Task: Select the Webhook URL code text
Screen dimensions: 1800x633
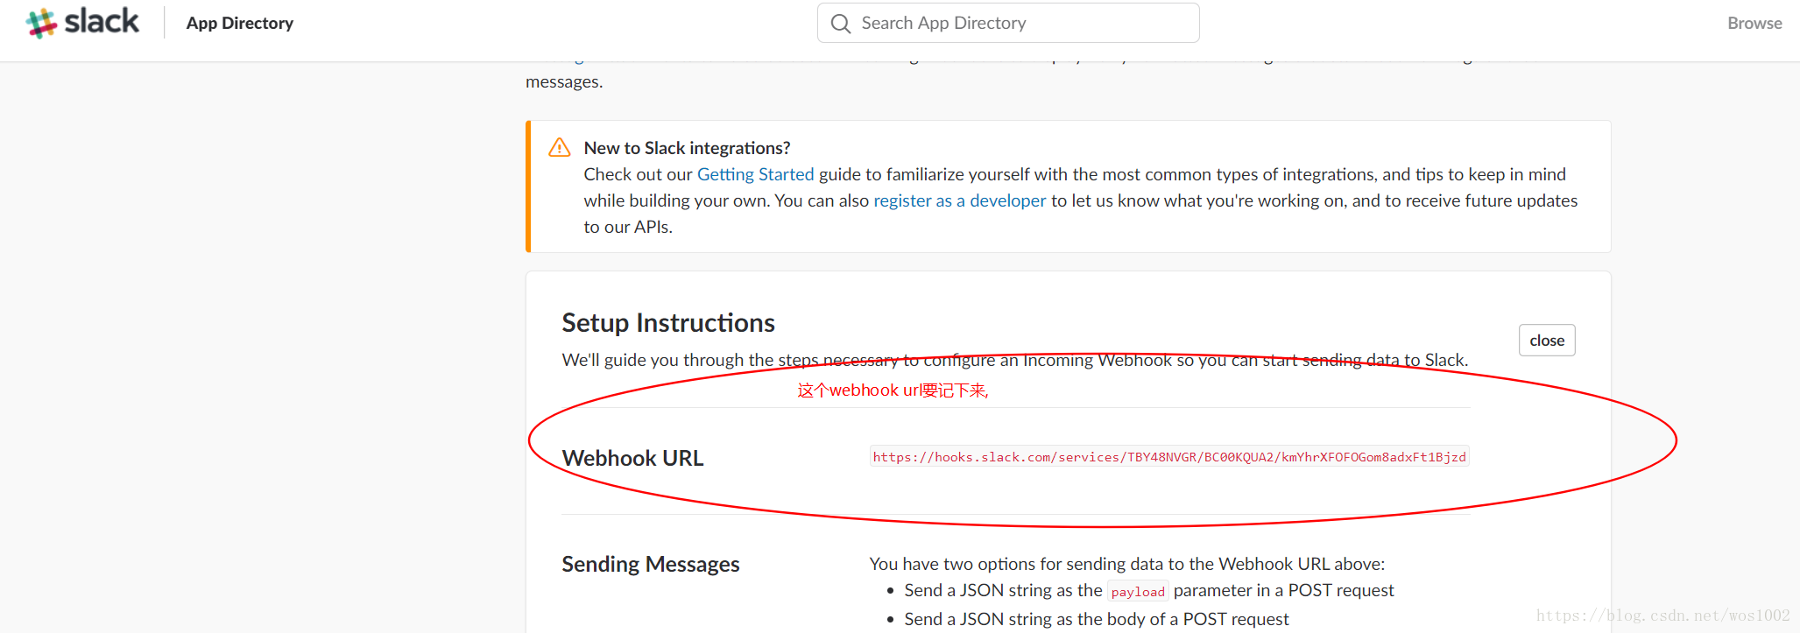Action: coord(1169,457)
